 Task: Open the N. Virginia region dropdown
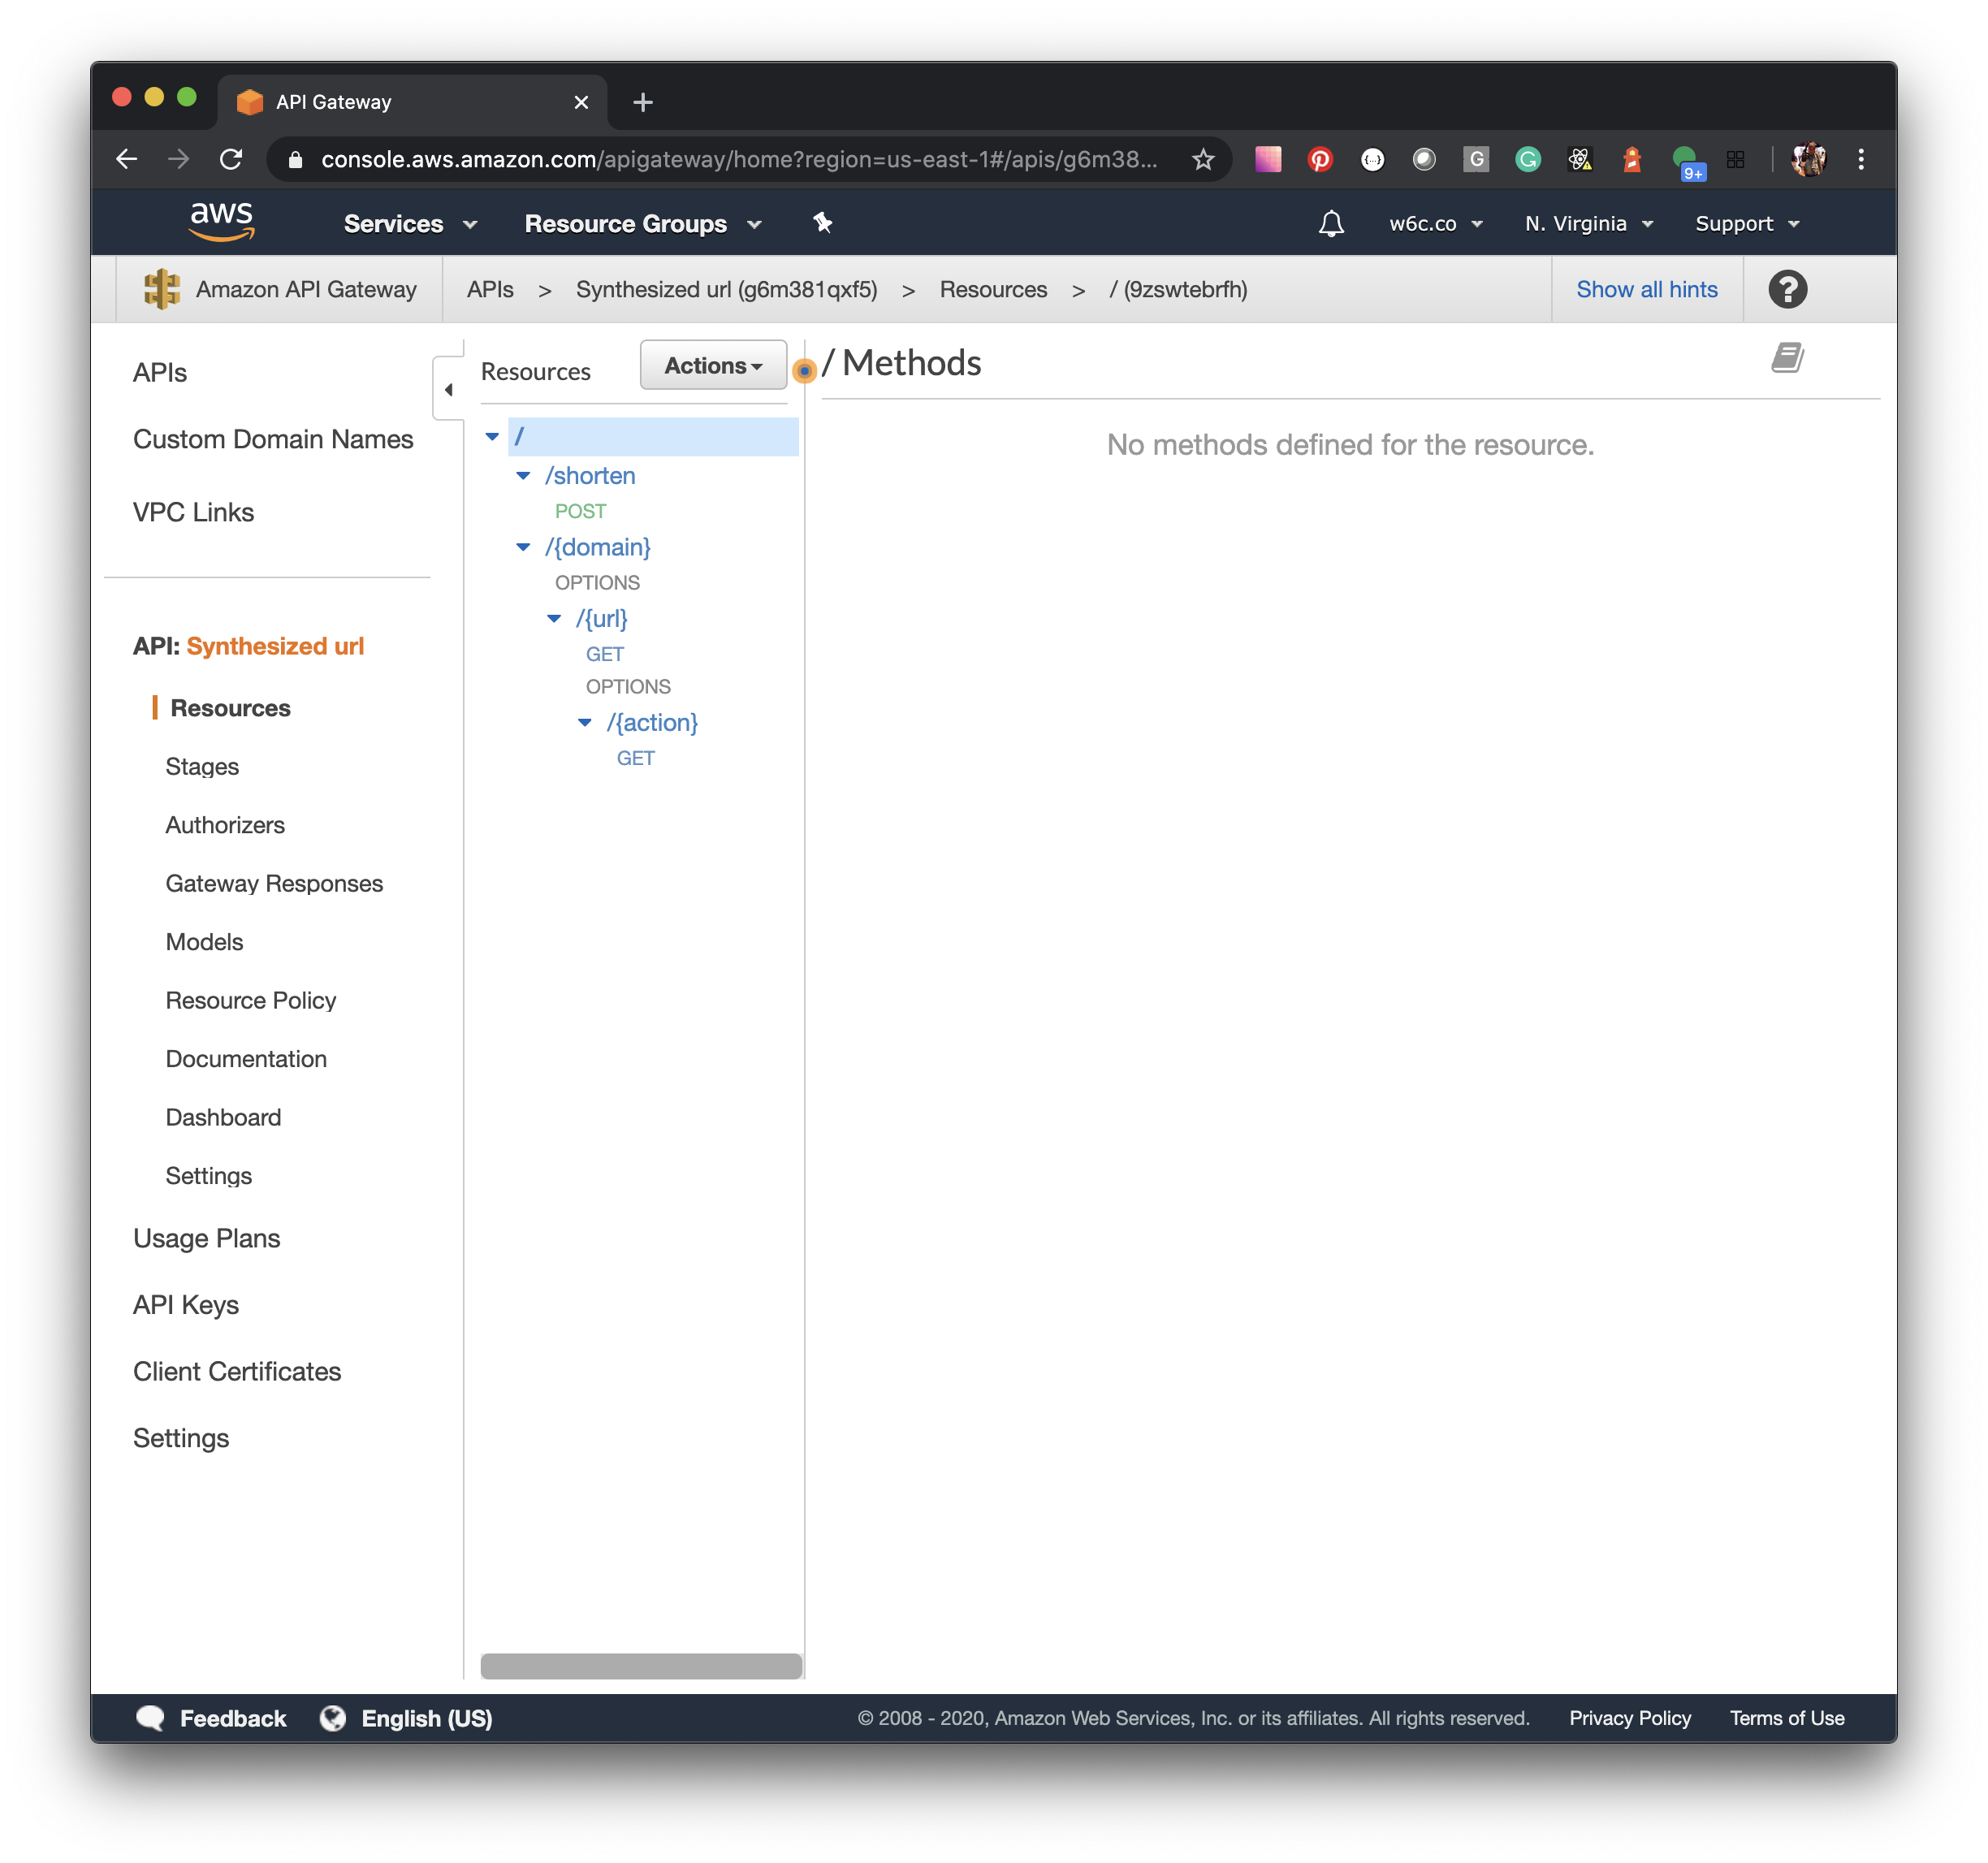[x=1587, y=223]
